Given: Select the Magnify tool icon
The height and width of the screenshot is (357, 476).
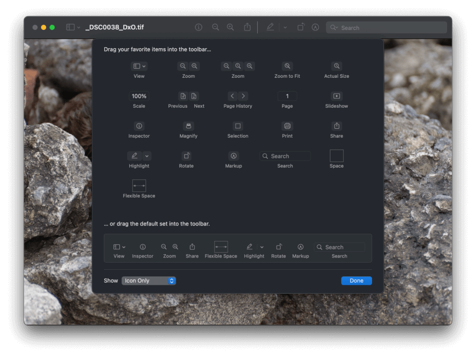Looking at the screenshot, I should [x=188, y=125].
